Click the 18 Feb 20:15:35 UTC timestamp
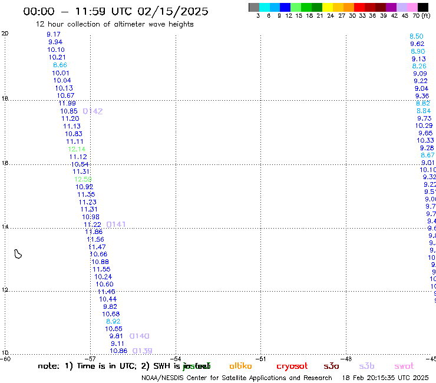Image resolution: width=436 pixels, height=383 pixels. [385, 378]
